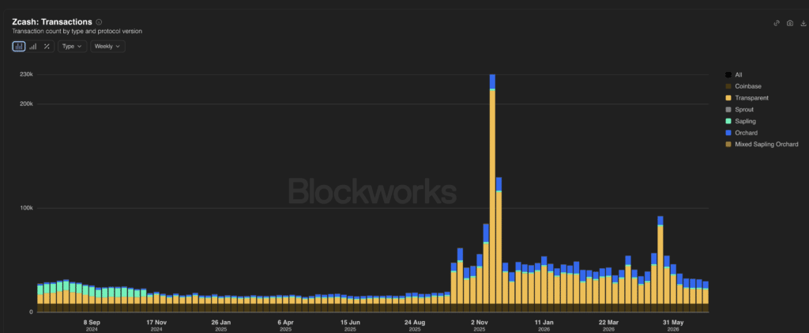Click the subtitle 'Transaction count by type and protocol version'
Image resolution: width=809 pixels, height=333 pixels.
[x=77, y=32]
